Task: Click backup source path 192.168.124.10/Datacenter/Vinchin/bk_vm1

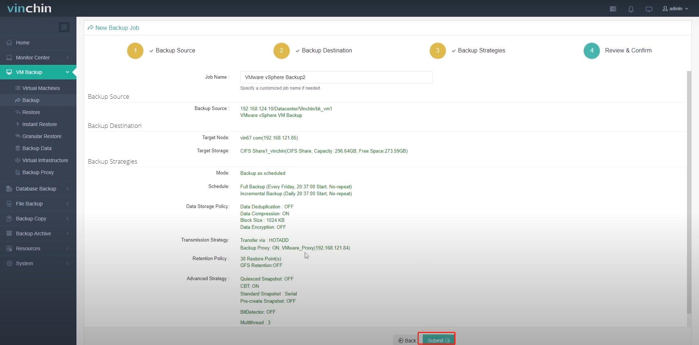Action: coord(286,109)
